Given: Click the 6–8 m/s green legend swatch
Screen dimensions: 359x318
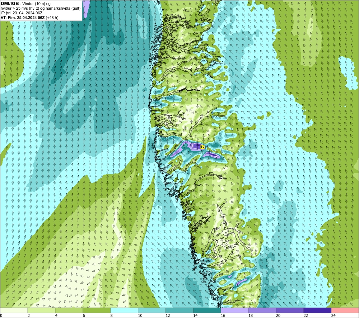Looking at the screenshot, I should point(97,310).
